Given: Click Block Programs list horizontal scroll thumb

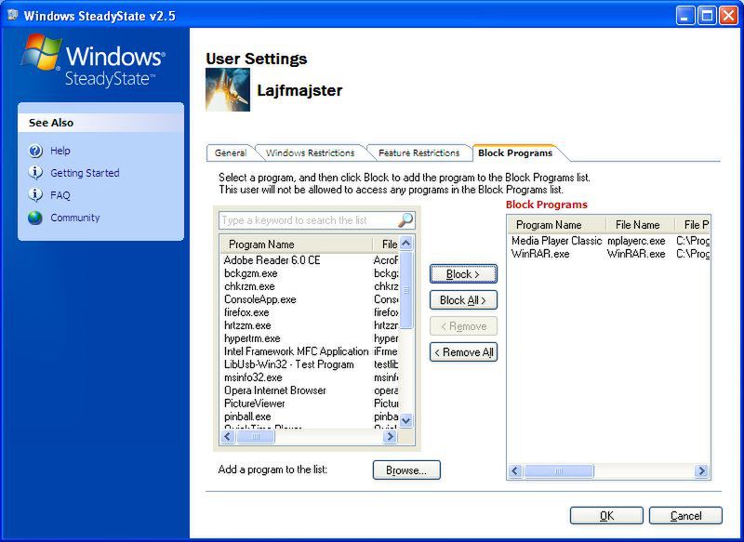Looking at the screenshot, I should [559, 470].
